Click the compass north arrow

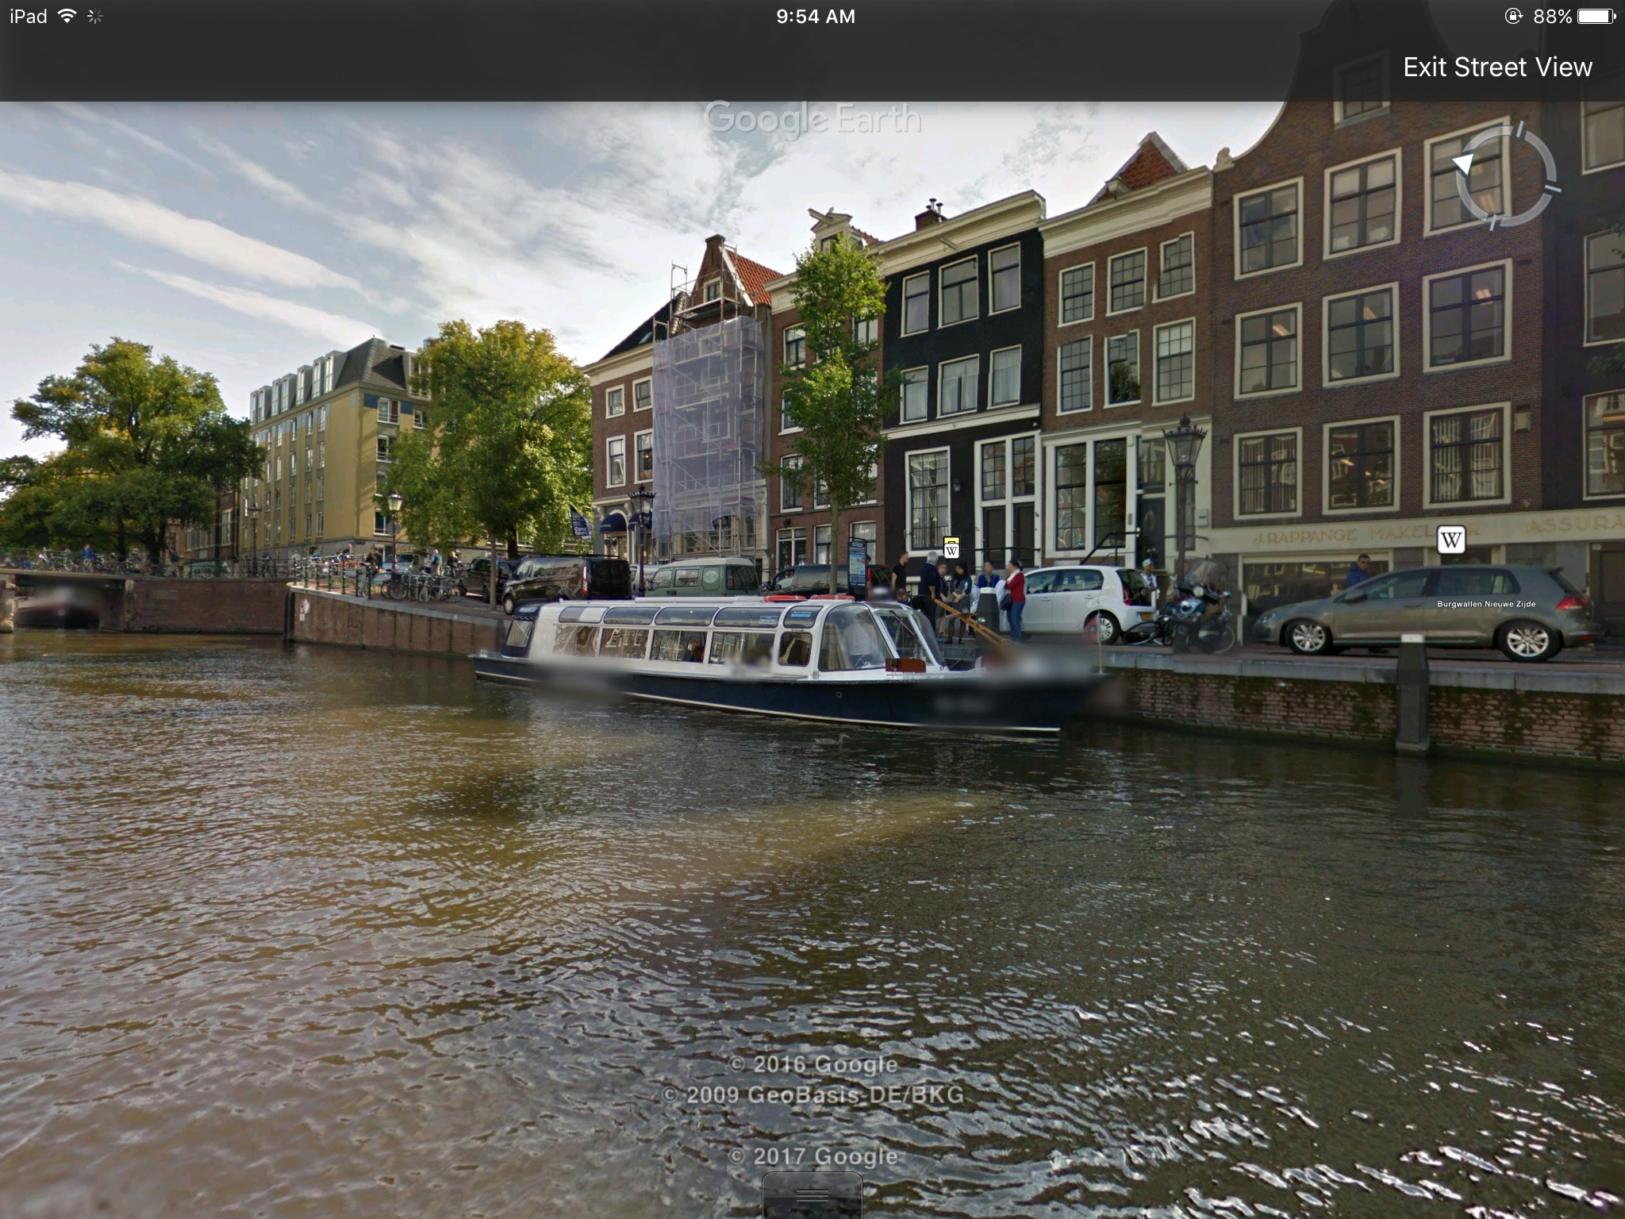pos(1462,164)
